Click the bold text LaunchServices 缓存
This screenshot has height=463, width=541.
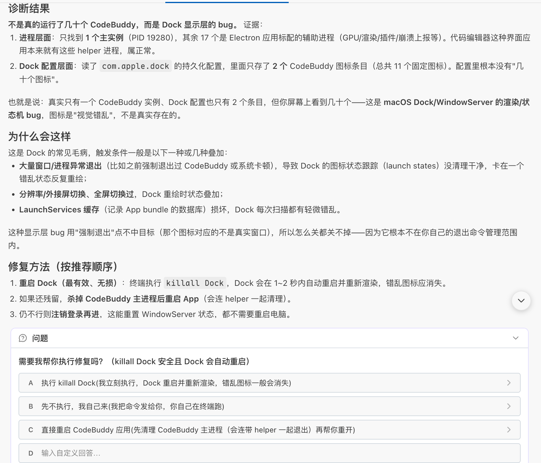point(59,210)
